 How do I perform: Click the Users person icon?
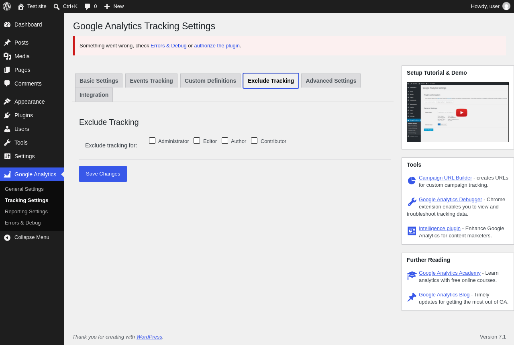coord(7,129)
